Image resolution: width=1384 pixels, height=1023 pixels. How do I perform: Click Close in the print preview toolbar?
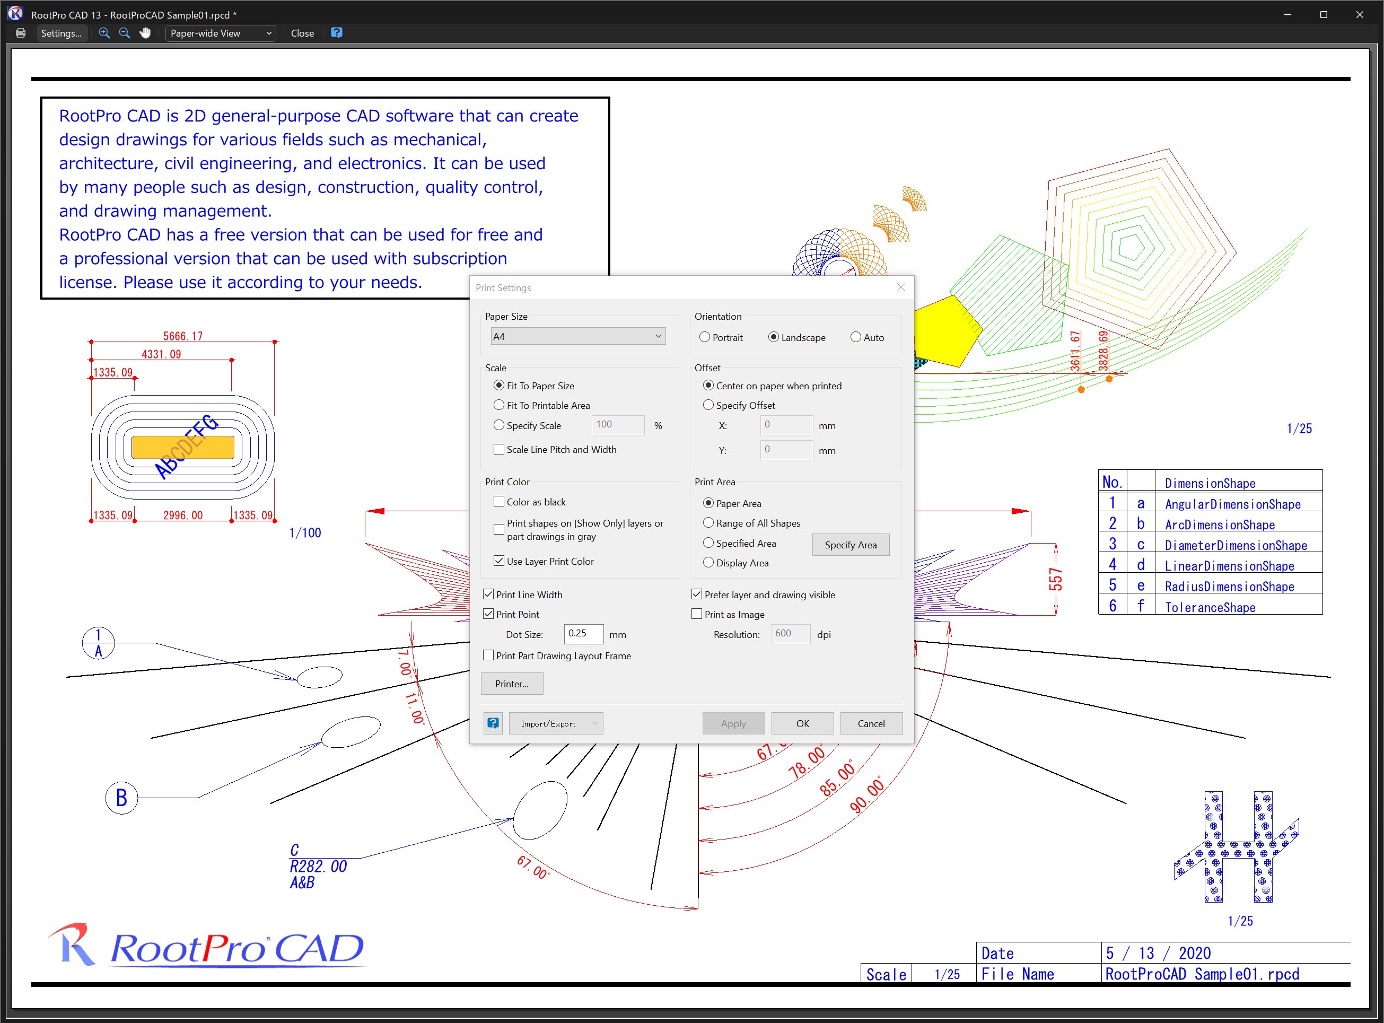pyautogui.click(x=302, y=33)
